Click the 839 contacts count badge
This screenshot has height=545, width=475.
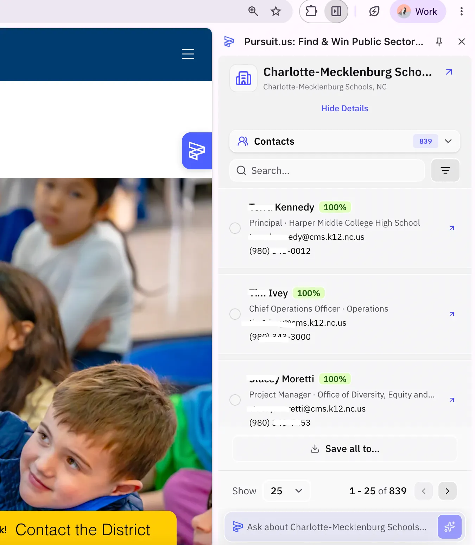click(425, 141)
